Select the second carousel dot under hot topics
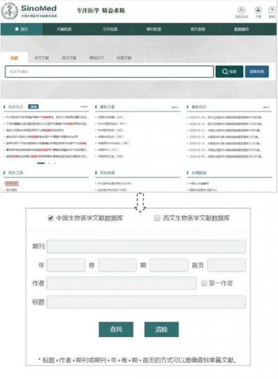278x379 pixels. (x=49, y=163)
